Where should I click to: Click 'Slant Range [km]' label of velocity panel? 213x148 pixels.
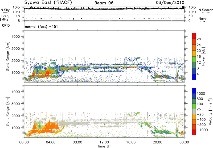[x=7, y=112]
